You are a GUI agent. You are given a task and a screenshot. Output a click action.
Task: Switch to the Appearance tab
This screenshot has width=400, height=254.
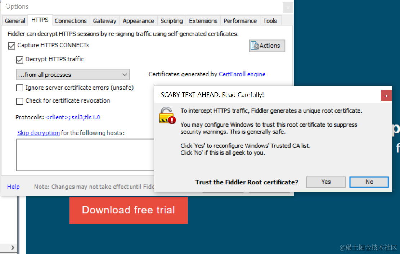(139, 21)
